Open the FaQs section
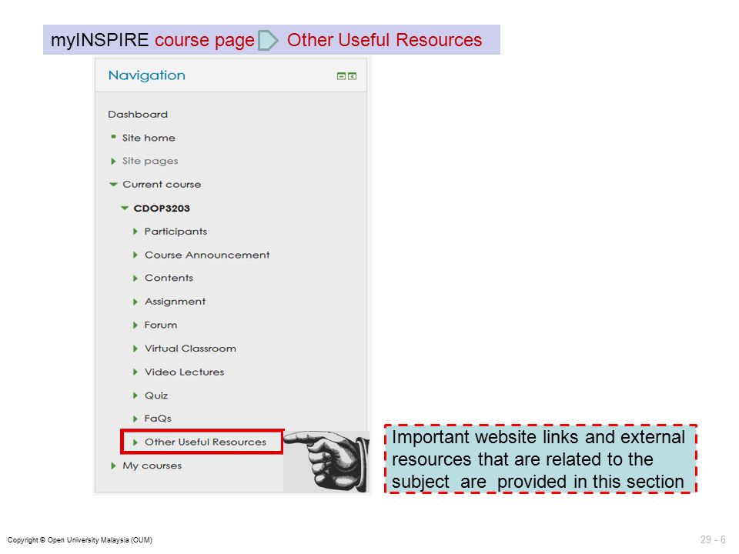 click(x=158, y=419)
